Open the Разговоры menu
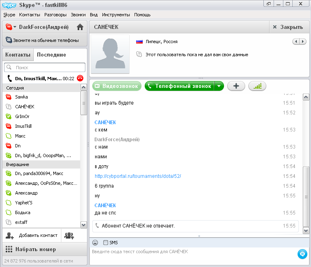Viewport: 311px width, 267px height. (55, 15)
